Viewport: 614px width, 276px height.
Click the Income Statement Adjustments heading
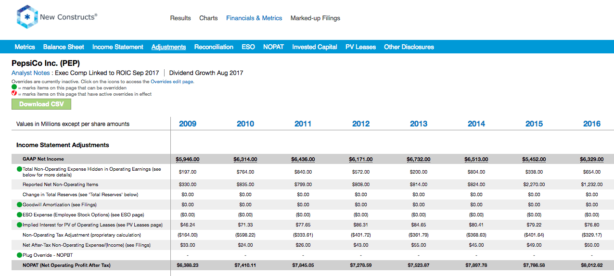coord(63,145)
